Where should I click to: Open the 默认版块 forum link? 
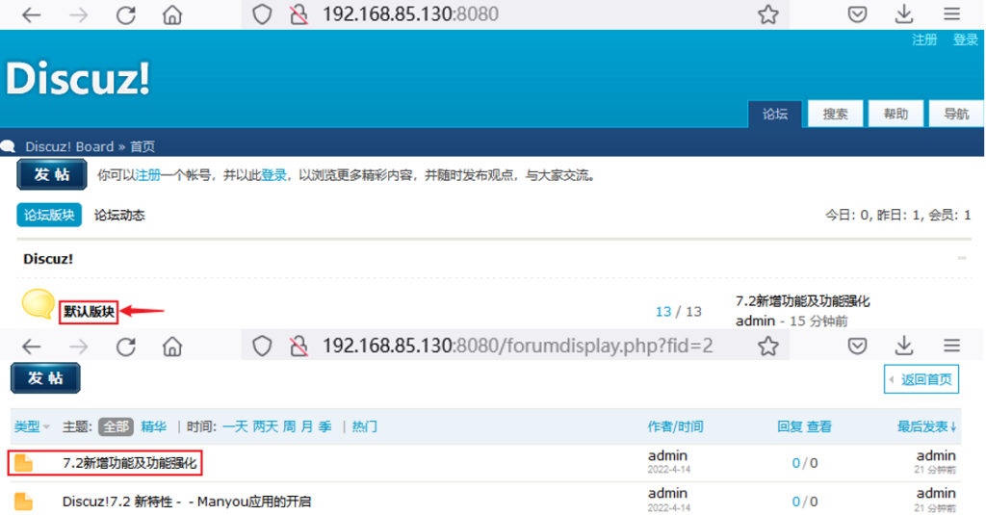(89, 311)
